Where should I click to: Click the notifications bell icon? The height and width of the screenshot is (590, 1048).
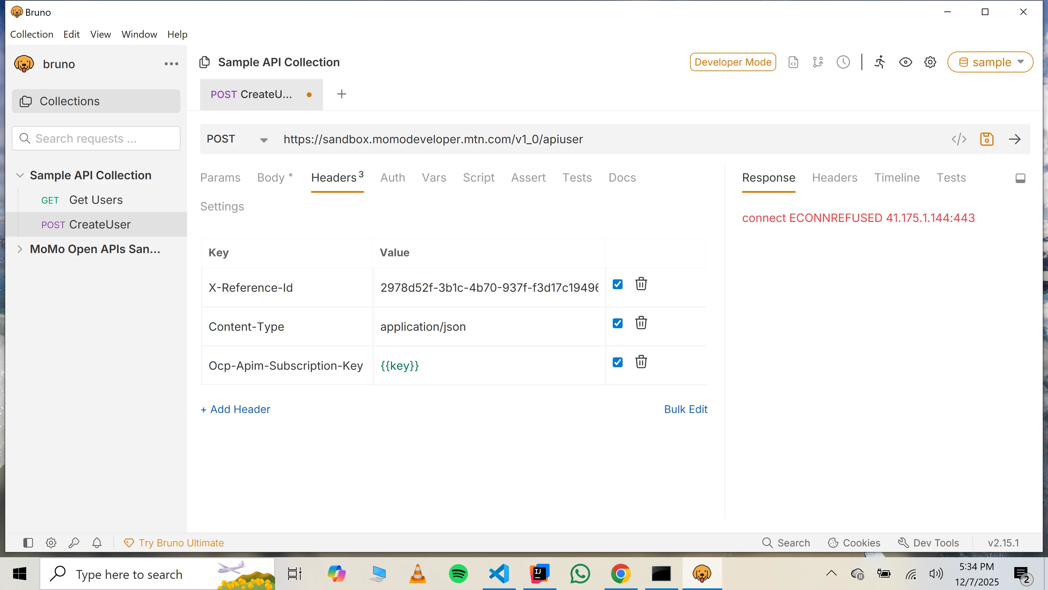tap(97, 543)
